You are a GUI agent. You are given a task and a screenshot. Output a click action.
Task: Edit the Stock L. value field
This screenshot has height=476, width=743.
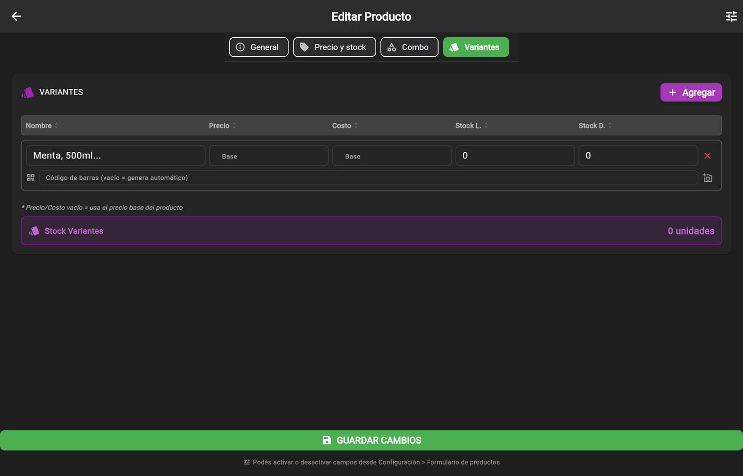(x=515, y=155)
